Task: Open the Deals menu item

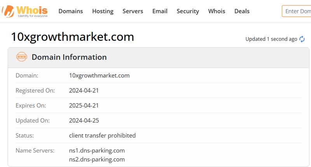Action: pyautogui.click(x=242, y=11)
